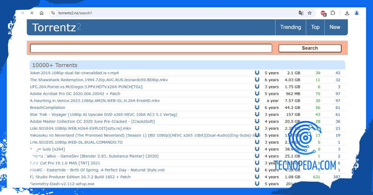The width and height of the screenshot is (373, 195).
Task: Open the extensions puzzle icon
Action: coord(333,13)
